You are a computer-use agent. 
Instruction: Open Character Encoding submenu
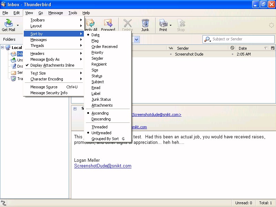54,79
